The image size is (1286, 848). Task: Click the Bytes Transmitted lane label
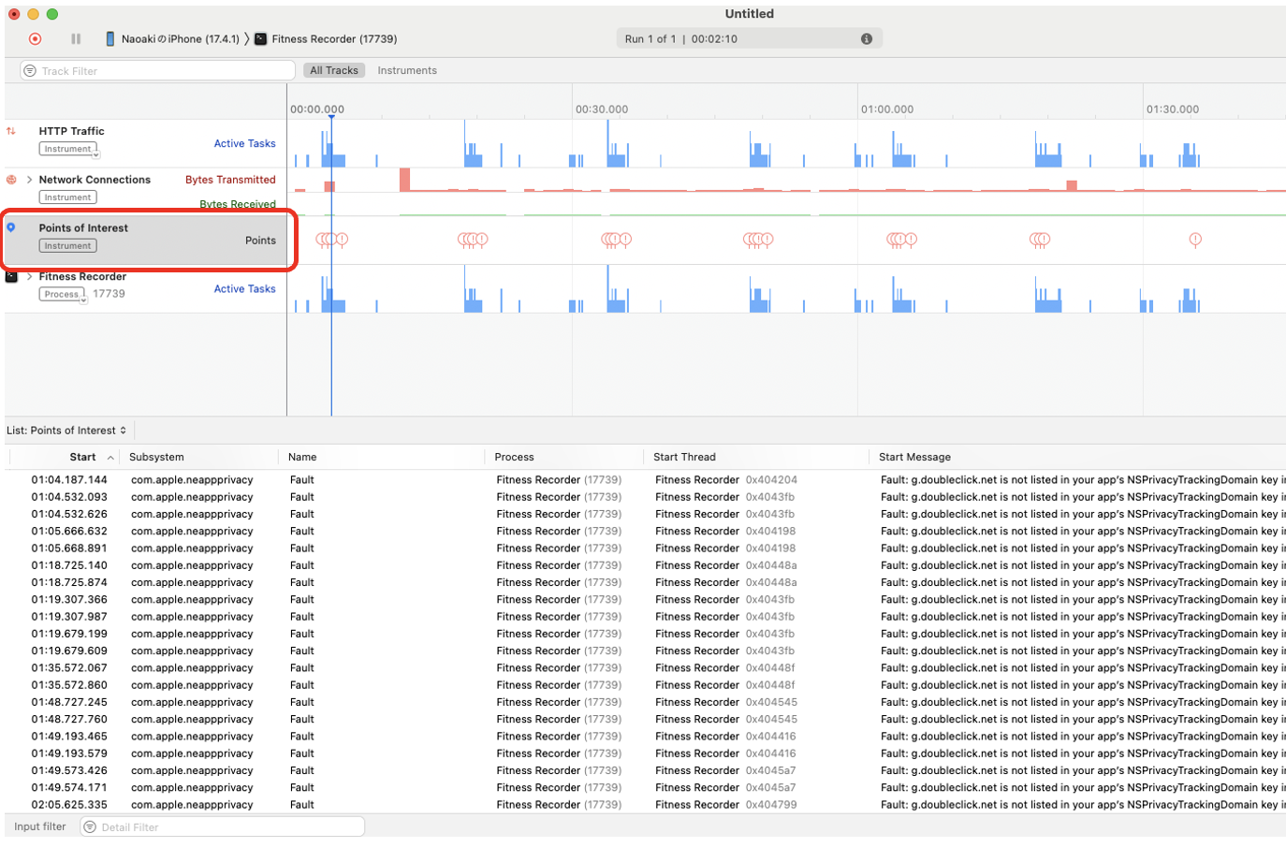pos(230,180)
